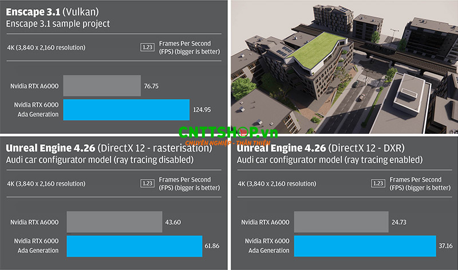Click the gray 43.60 FPS bar
The width and height of the screenshot is (458, 270).
tap(114, 222)
